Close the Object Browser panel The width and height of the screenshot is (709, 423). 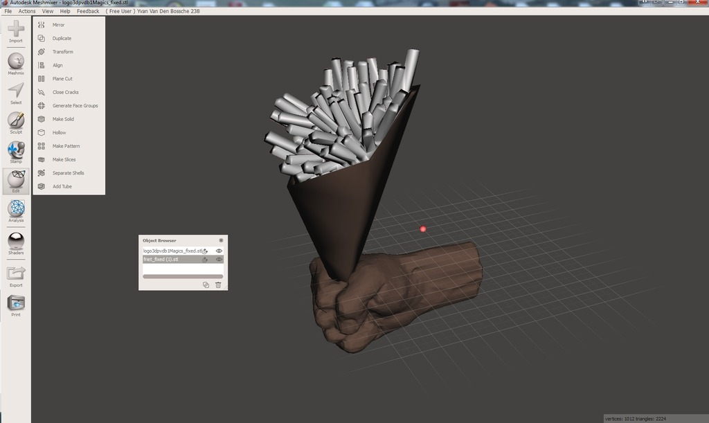(x=221, y=240)
